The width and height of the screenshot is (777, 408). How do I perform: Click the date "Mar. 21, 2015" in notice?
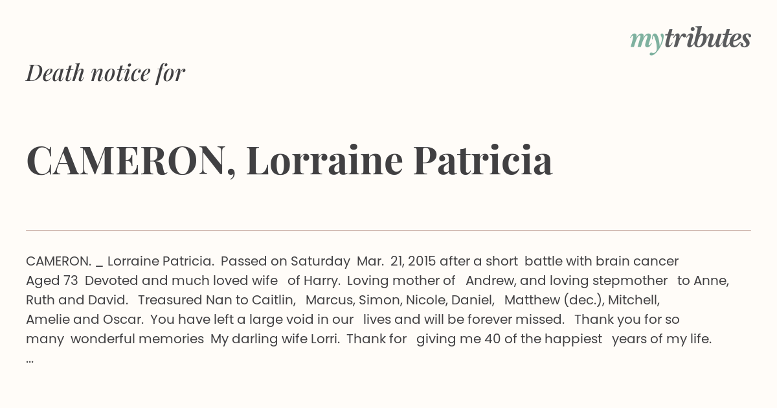[x=396, y=261]
